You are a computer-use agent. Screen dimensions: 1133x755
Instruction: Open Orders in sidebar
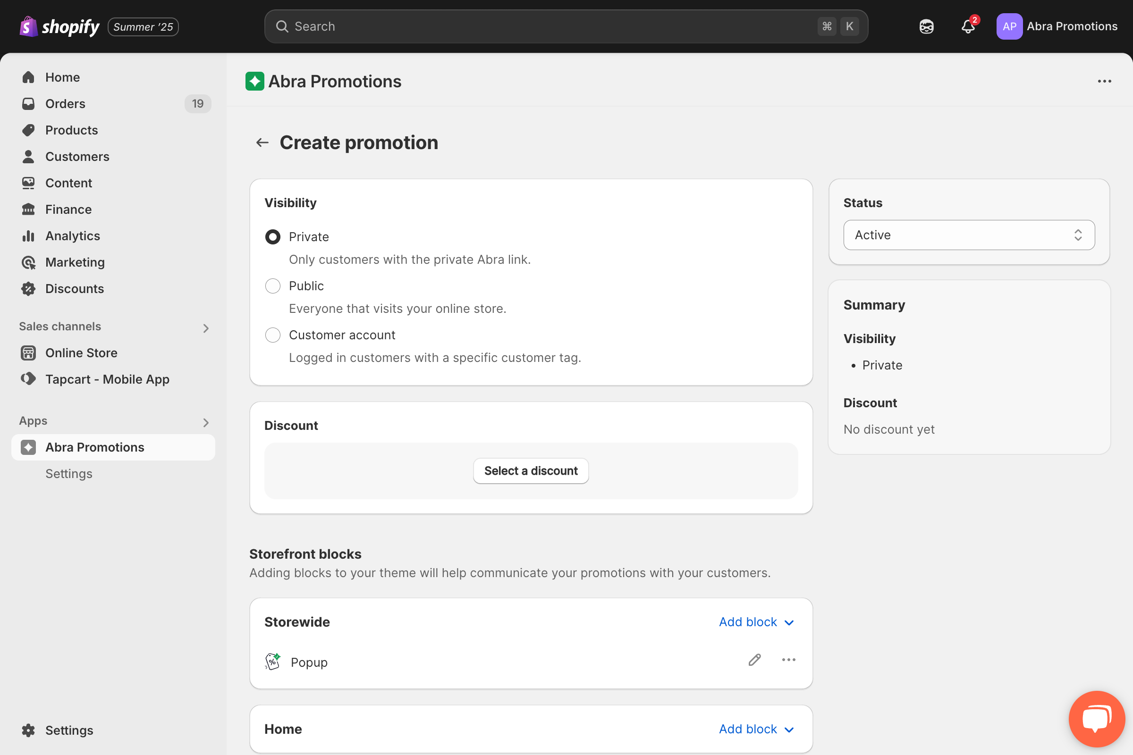113,103
